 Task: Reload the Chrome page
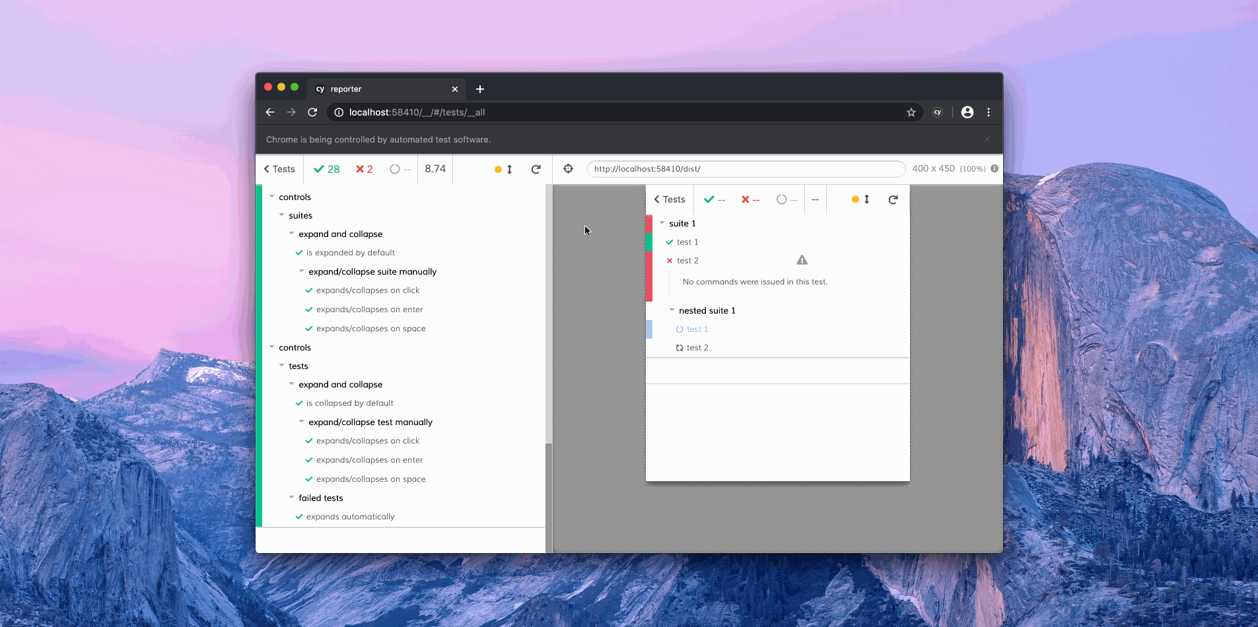pyautogui.click(x=312, y=112)
